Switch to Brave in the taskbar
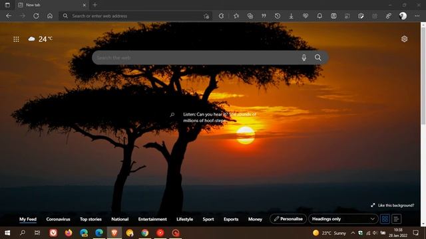The image size is (426, 239). pyautogui.click(x=114, y=233)
